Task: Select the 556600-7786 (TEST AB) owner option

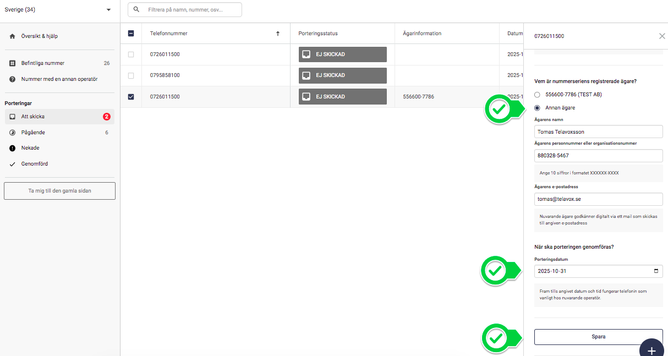Action: (537, 95)
